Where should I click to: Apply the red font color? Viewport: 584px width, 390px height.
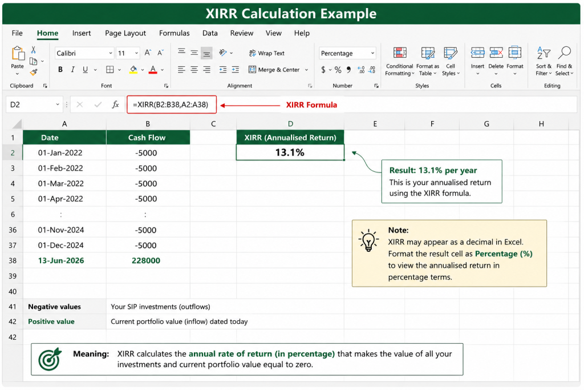153,70
